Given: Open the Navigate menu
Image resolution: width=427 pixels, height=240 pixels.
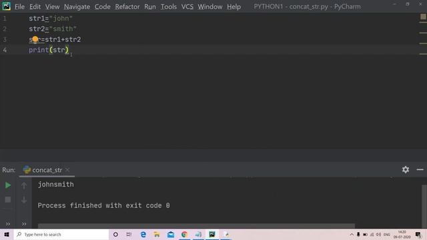Looking at the screenshot, I should pyautogui.click(x=77, y=7).
